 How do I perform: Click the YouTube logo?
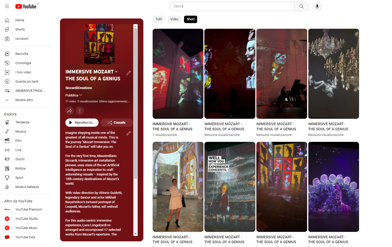(x=26, y=6)
